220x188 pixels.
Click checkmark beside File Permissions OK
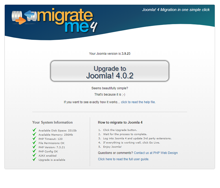(x=34, y=142)
